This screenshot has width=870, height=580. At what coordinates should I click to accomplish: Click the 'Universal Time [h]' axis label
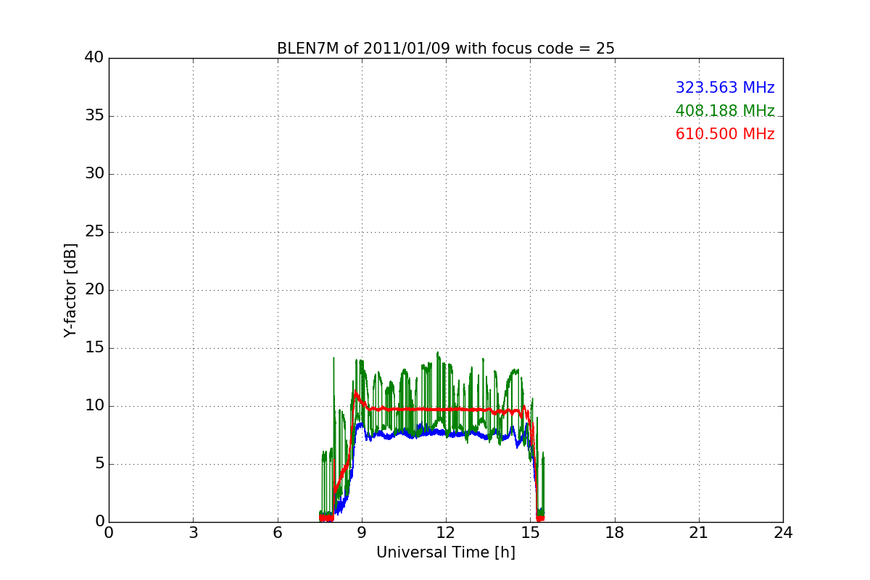(x=446, y=552)
